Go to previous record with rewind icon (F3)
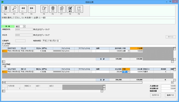The image size is (179, 102). point(23,9)
